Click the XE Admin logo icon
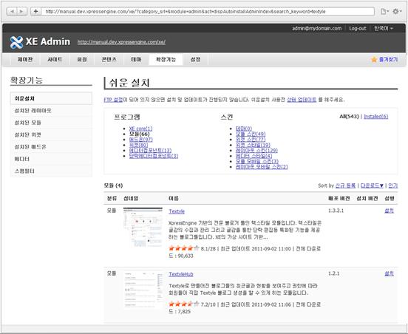 (x=16, y=42)
